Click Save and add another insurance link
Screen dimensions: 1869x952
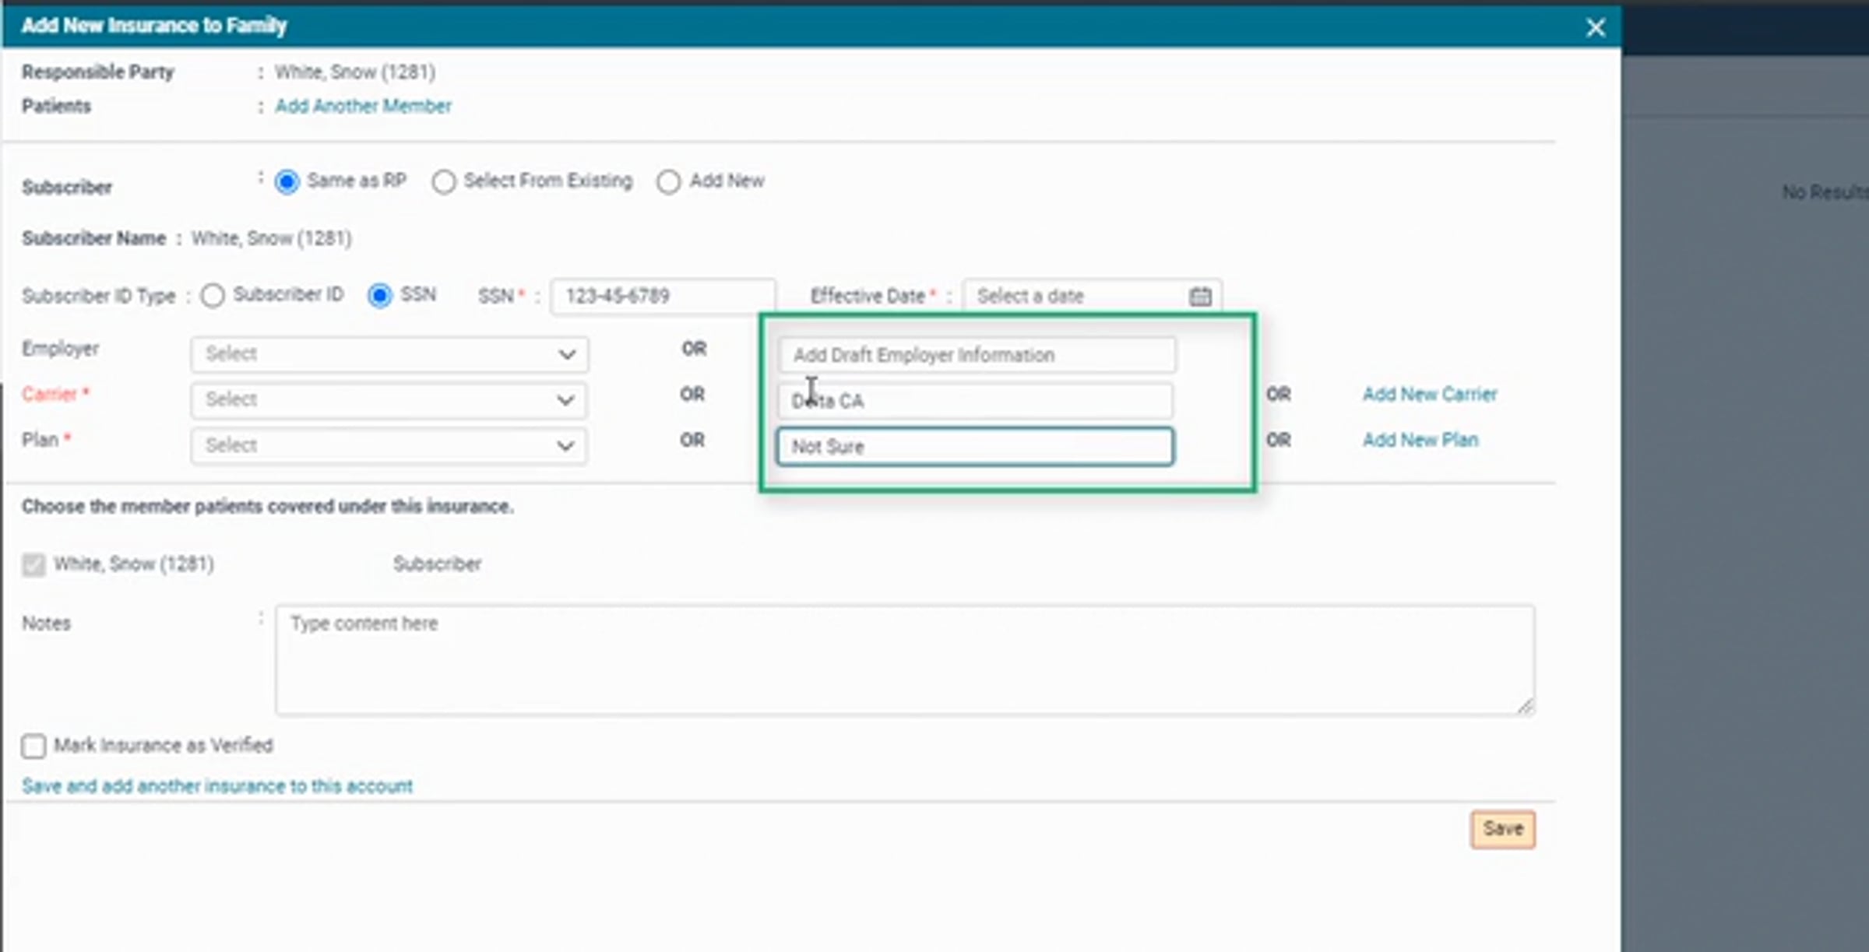click(x=217, y=786)
